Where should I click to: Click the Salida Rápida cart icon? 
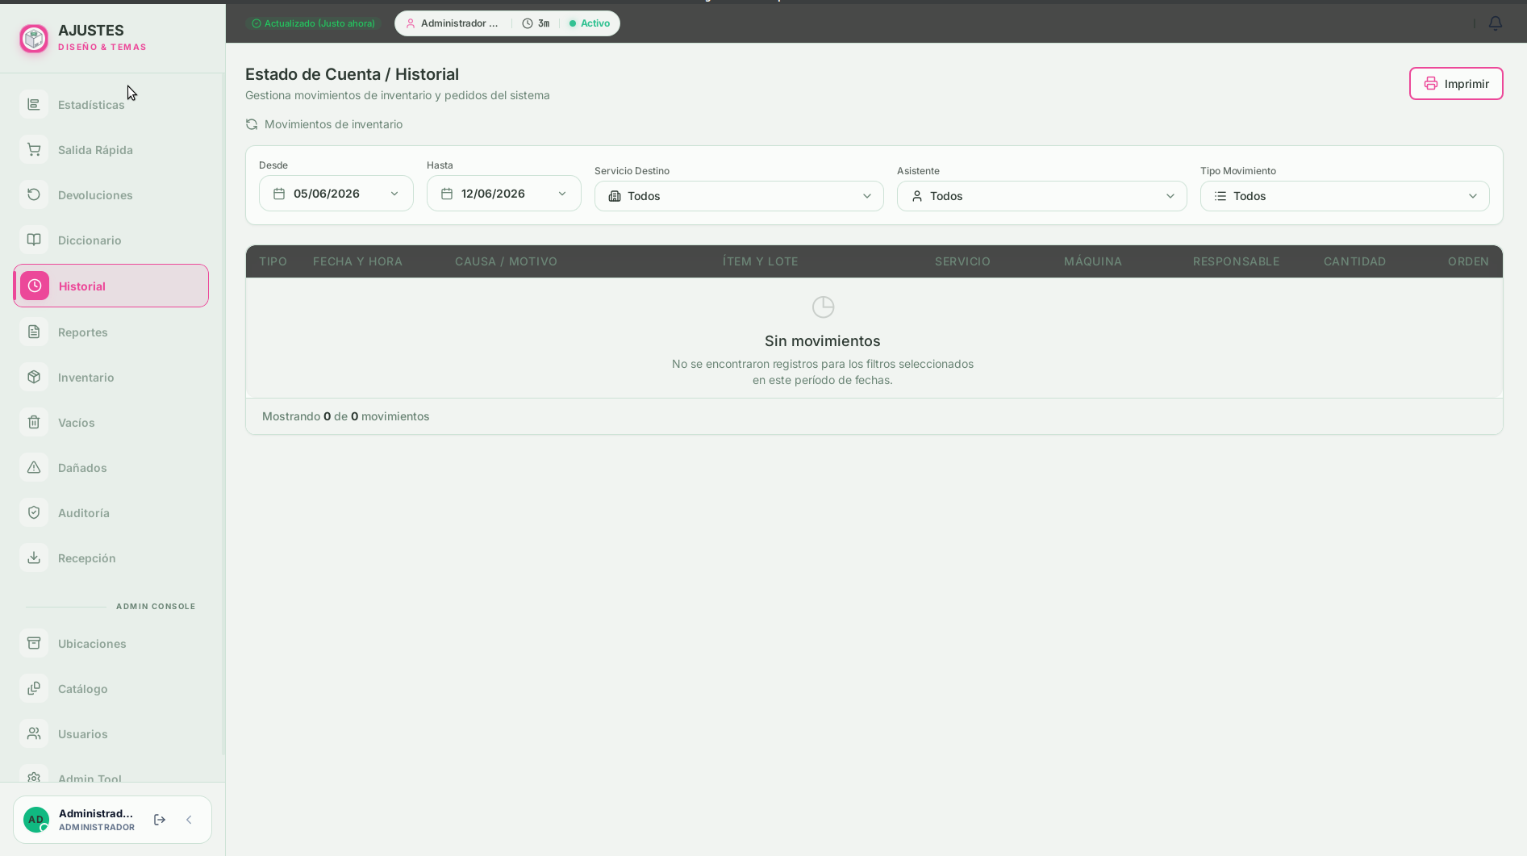pyautogui.click(x=34, y=149)
